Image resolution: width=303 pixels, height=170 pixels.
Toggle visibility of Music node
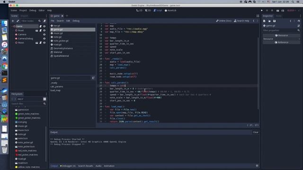[x=44, y=43]
